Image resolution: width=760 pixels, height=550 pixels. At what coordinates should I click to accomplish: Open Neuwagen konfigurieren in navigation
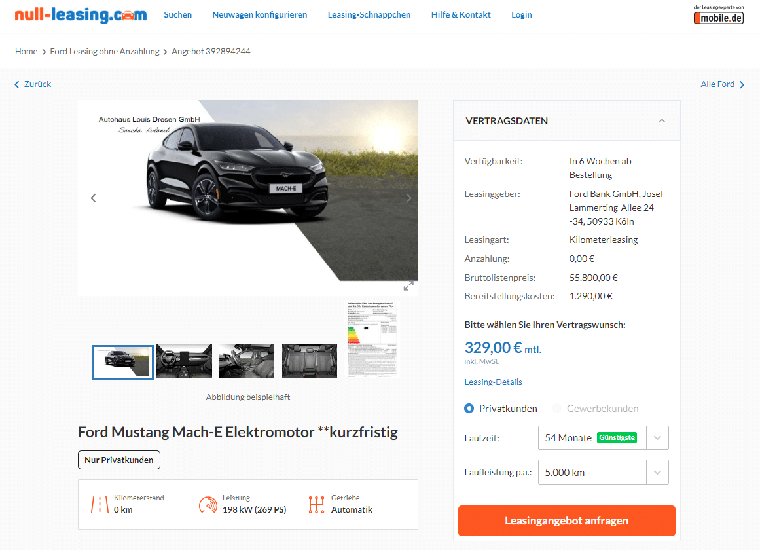pos(260,15)
